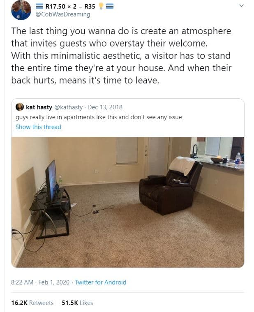
Task: View the 51.5K Likes list
Action: (77, 303)
